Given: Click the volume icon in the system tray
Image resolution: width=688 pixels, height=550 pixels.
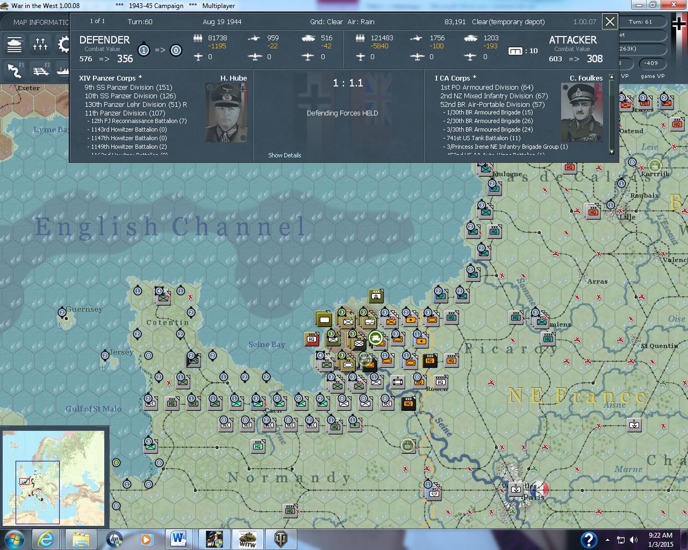Looking at the screenshot, I should click(634, 540).
